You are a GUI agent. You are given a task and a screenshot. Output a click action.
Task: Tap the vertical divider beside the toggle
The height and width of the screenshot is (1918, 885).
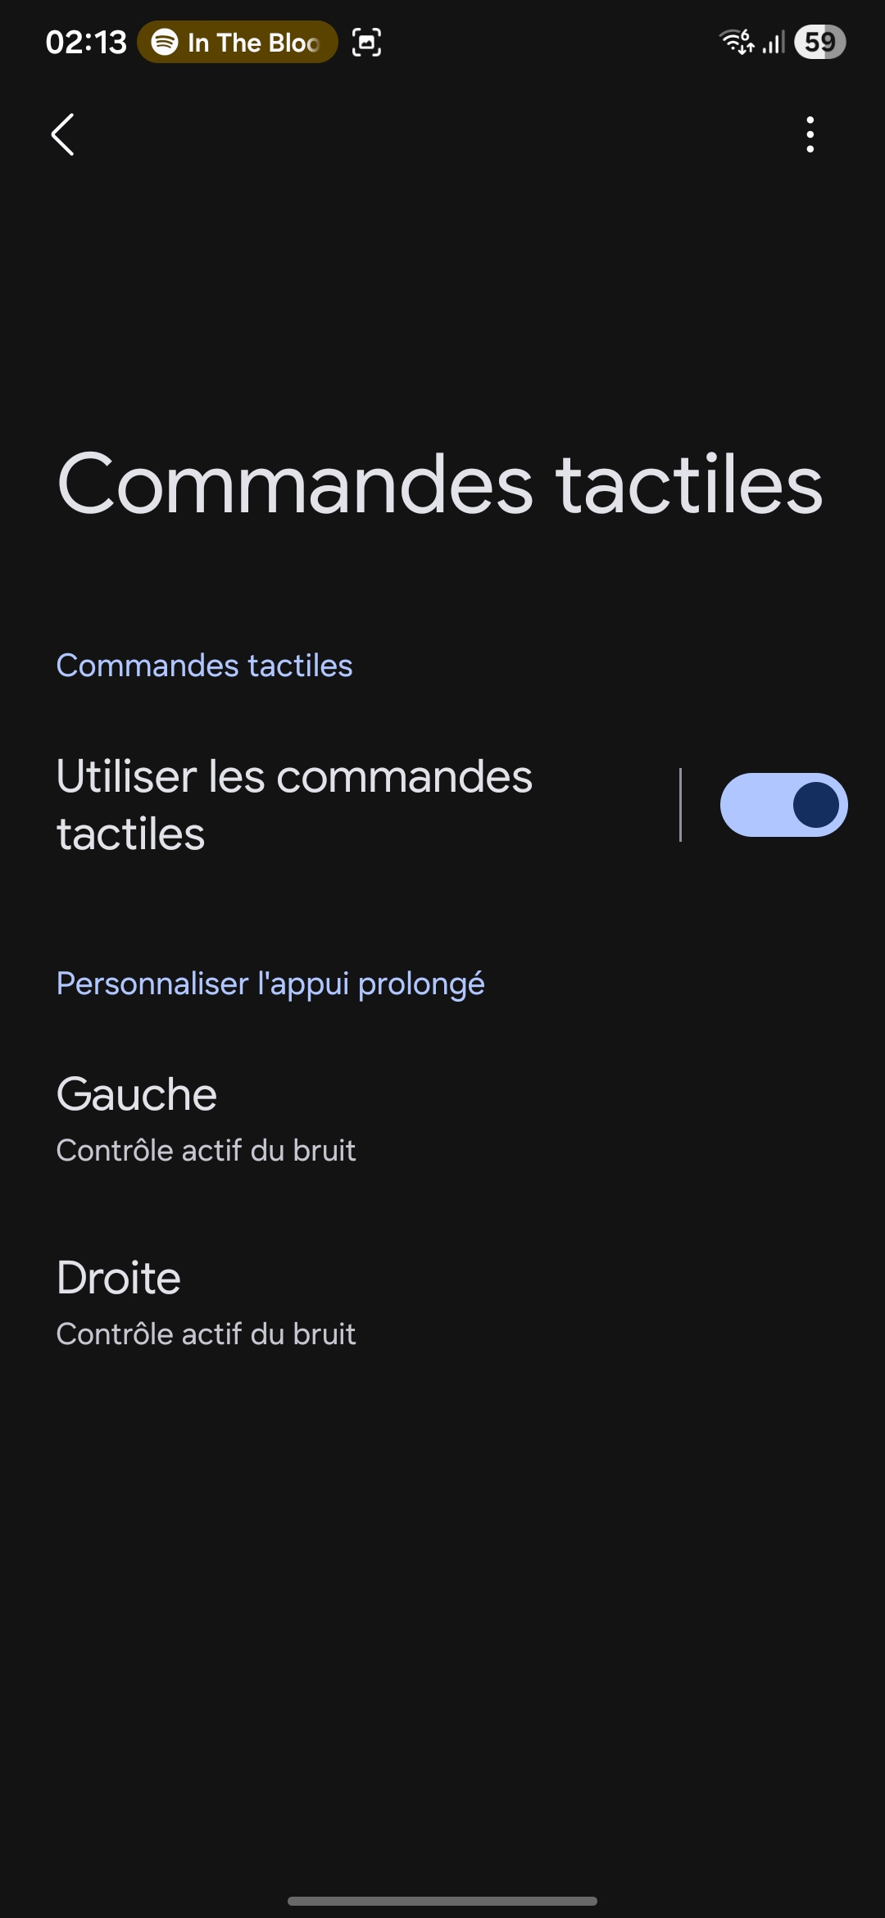pyautogui.click(x=680, y=805)
